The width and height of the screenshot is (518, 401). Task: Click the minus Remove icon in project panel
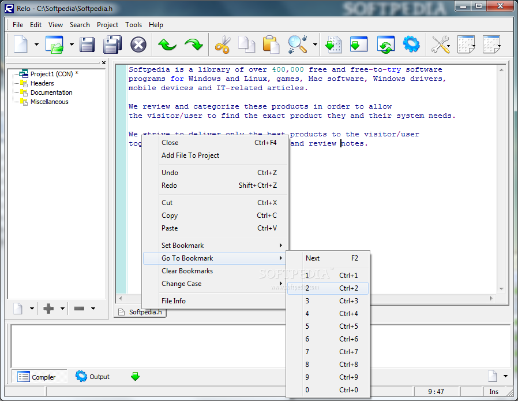(79, 309)
